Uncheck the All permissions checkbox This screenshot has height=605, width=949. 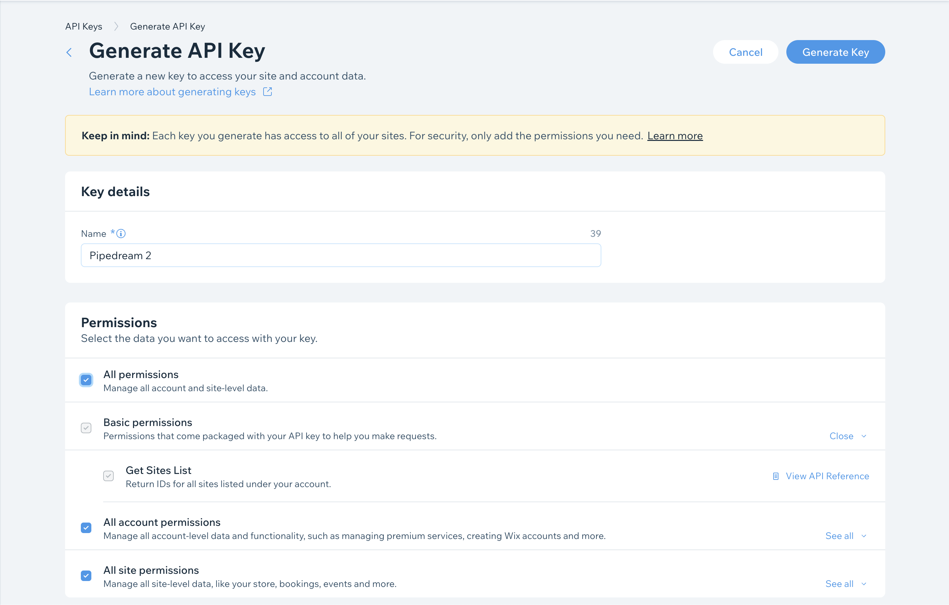click(86, 380)
